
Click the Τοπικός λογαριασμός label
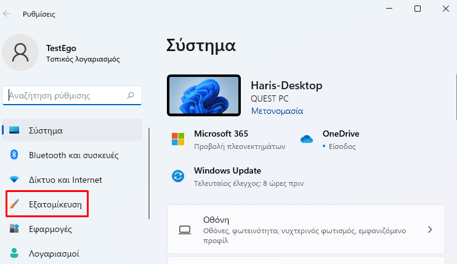pos(83,59)
